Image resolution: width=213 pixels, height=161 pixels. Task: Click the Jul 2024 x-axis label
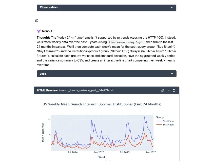tap(73, 153)
